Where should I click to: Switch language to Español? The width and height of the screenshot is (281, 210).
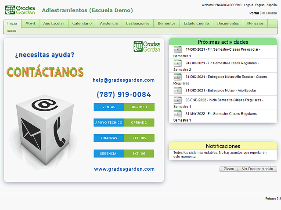tap(272, 5)
